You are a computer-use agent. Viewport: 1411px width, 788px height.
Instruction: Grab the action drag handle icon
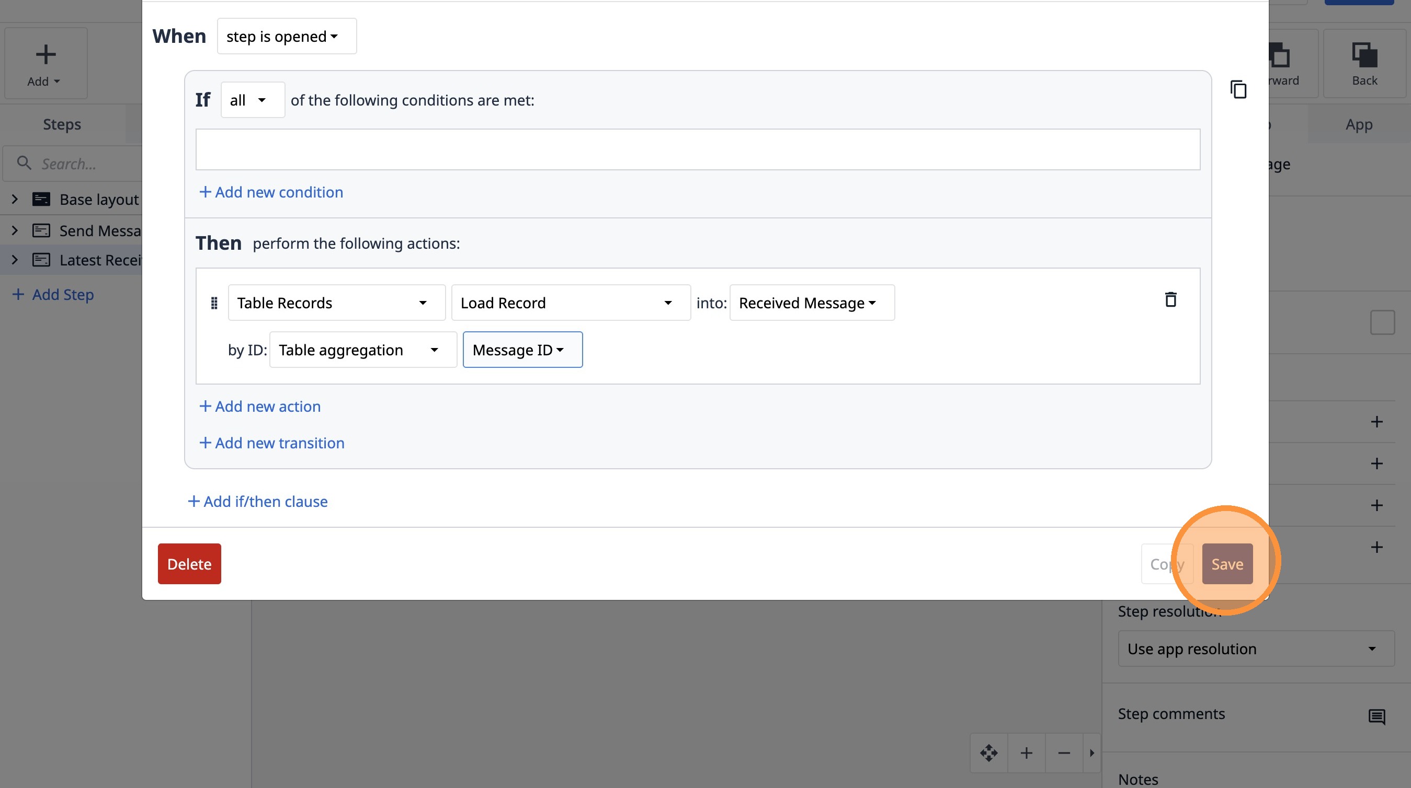pos(214,303)
